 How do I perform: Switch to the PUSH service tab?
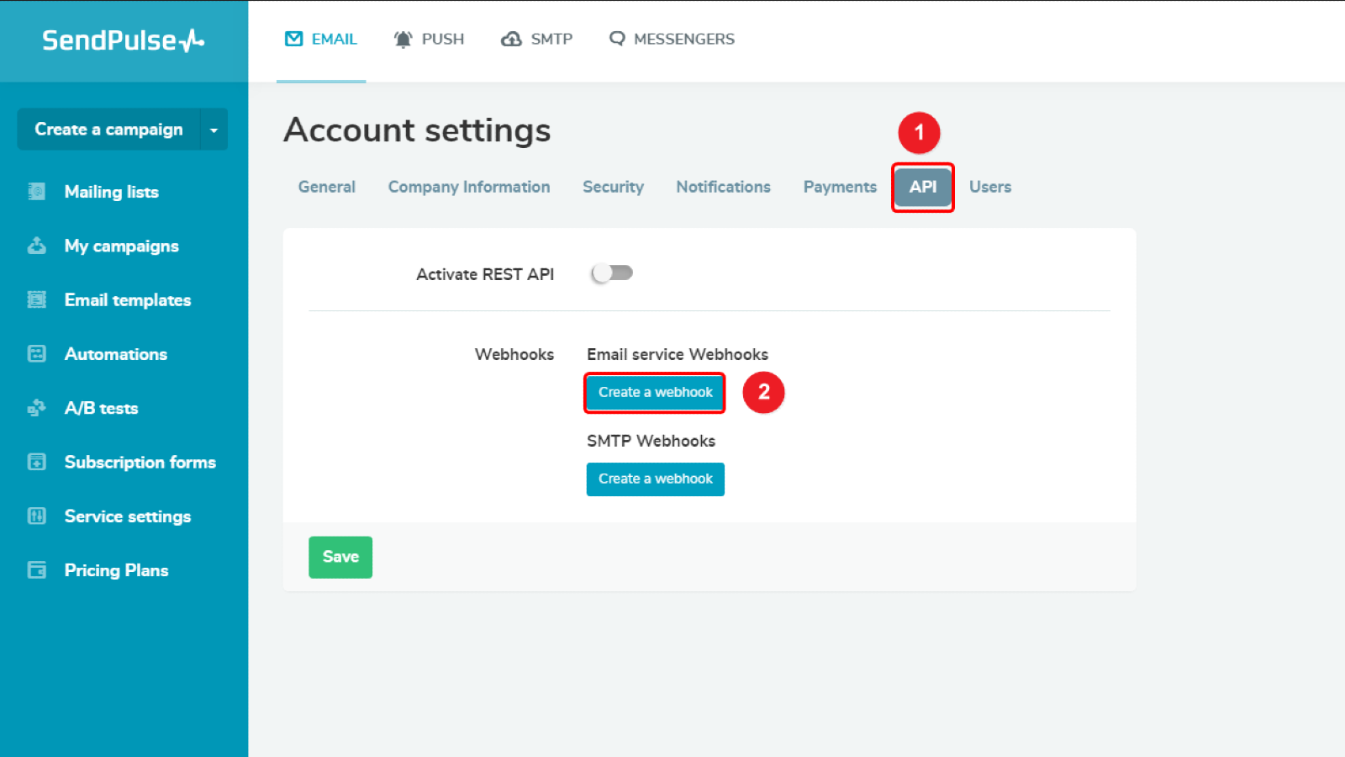coord(429,40)
